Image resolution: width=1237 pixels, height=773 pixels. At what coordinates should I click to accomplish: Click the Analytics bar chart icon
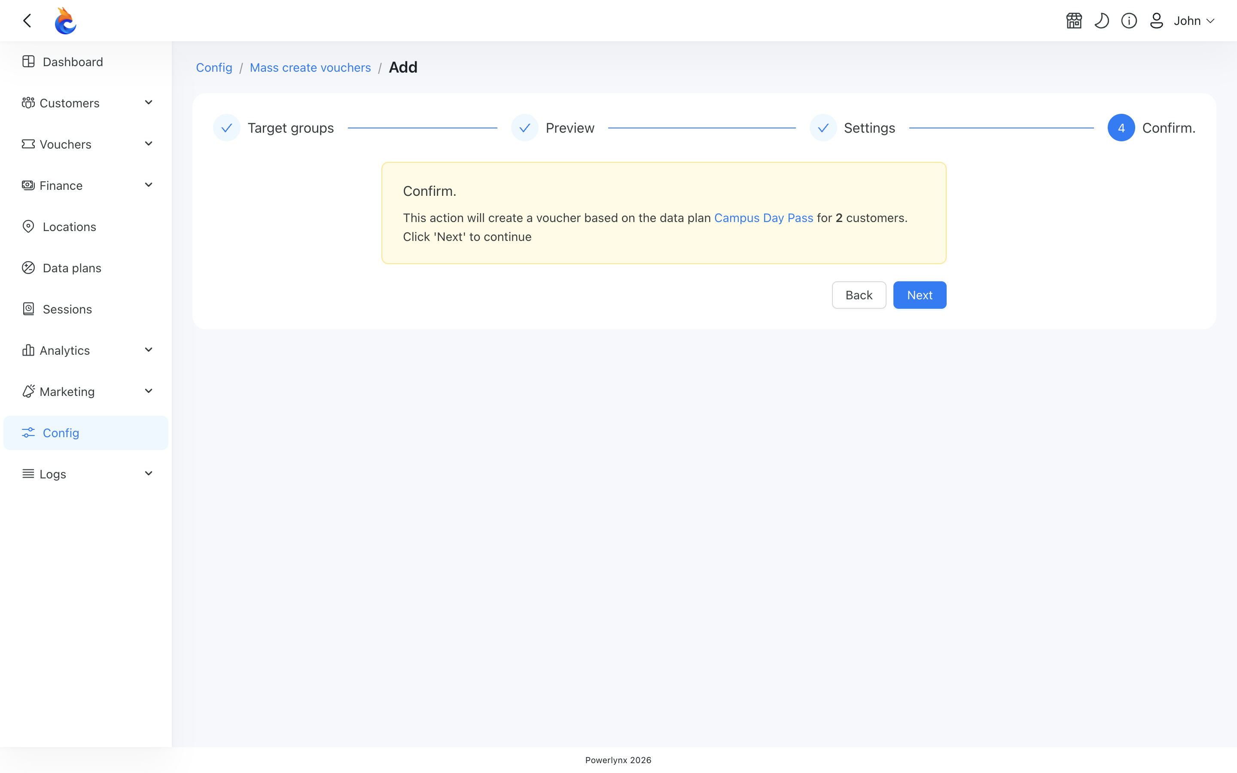click(x=28, y=350)
